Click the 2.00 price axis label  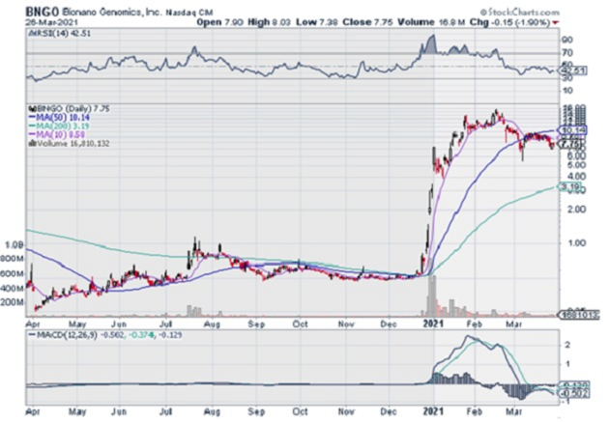tap(576, 210)
